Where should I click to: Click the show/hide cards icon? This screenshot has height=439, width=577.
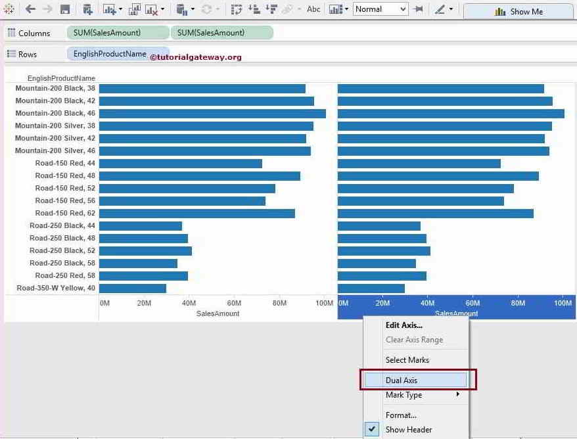click(x=336, y=9)
